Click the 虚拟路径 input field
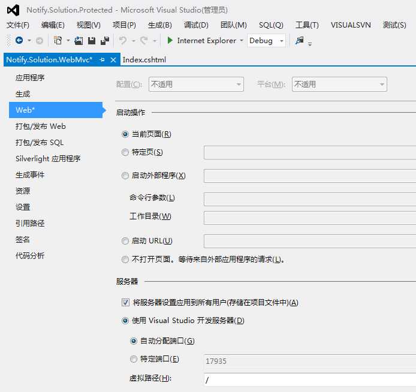 (x=310, y=380)
